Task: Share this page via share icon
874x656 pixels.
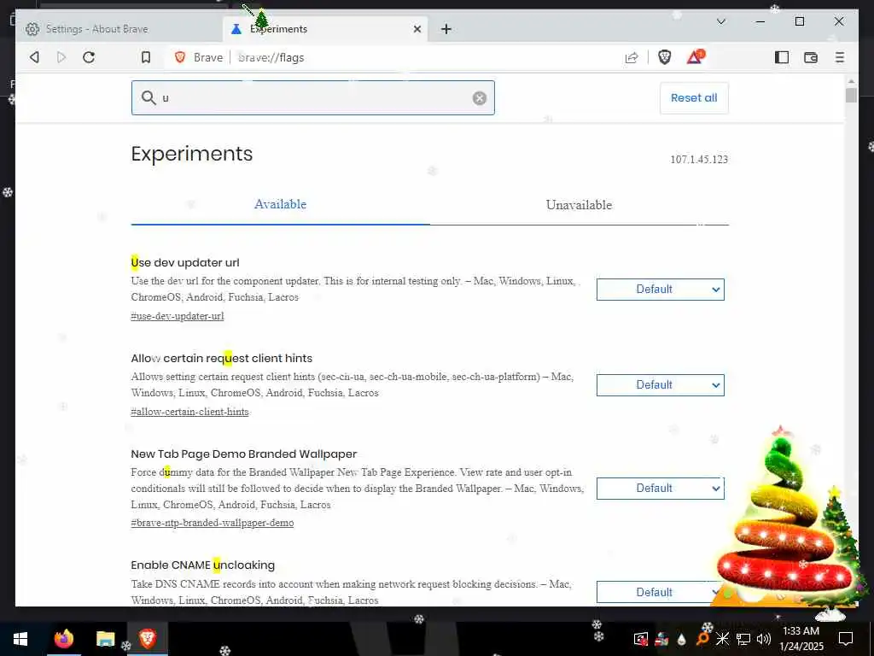Action: (x=632, y=57)
